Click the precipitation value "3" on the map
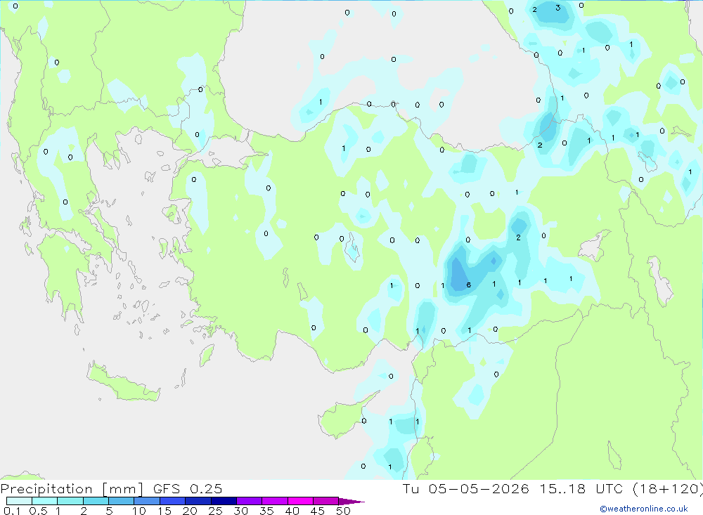 click(x=557, y=8)
